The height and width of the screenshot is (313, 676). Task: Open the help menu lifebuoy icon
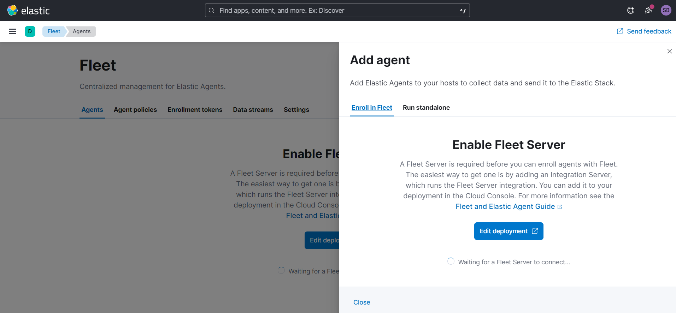pos(631,10)
